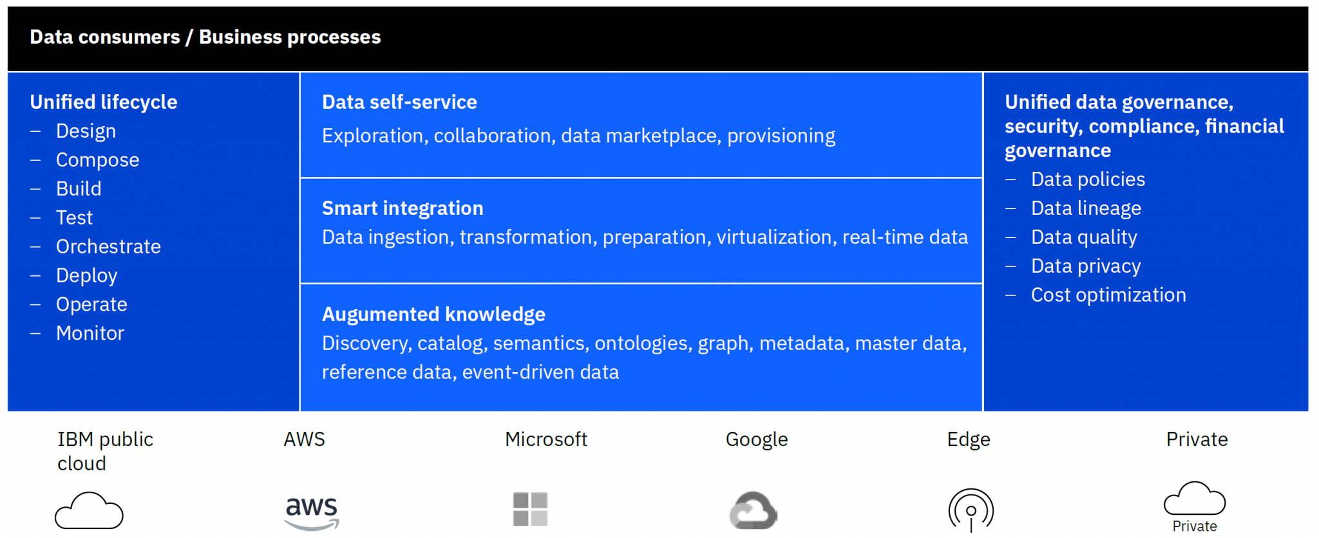Click the Microsoft text label
This screenshot has width=1319, height=538.
546,440
